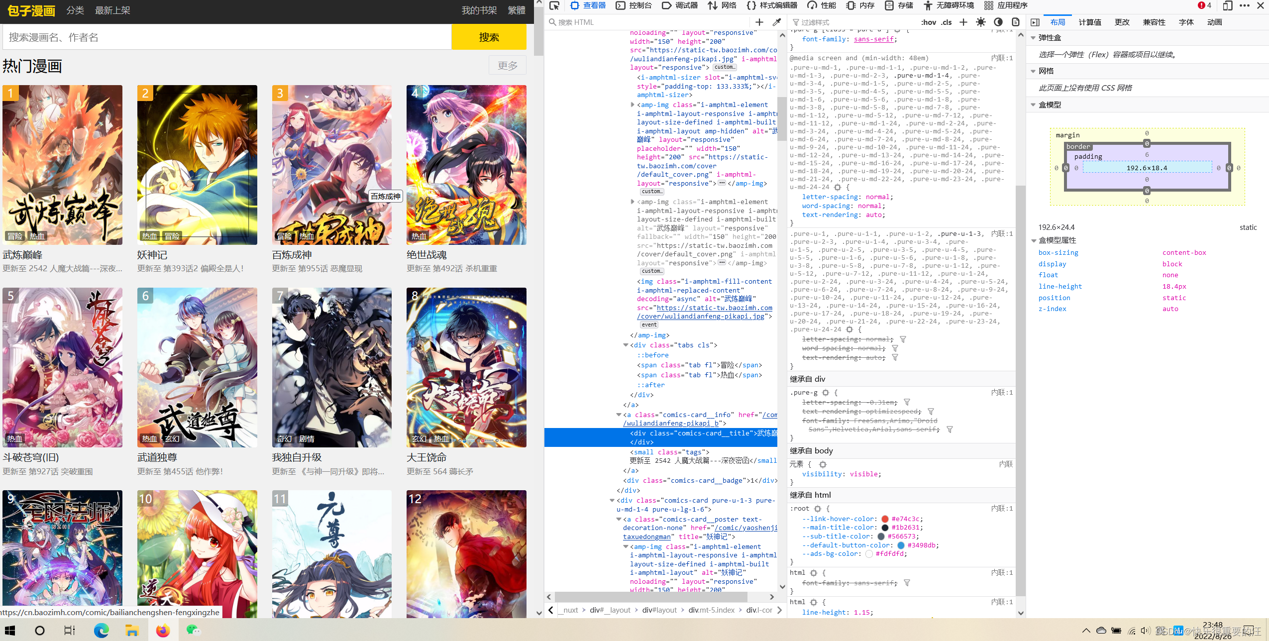Open the DevTools three-dots options menu
Image resolution: width=1269 pixels, height=641 pixels.
(x=1244, y=5)
